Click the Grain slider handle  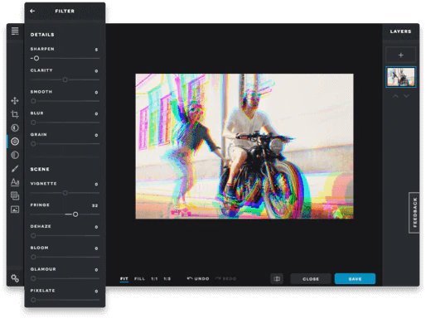tap(33, 144)
